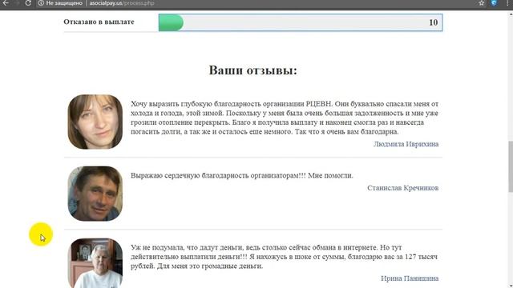Click the 'Ваши отзывы:' heading
The width and height of the screenshot is (513, 288).
click(253, 70)
